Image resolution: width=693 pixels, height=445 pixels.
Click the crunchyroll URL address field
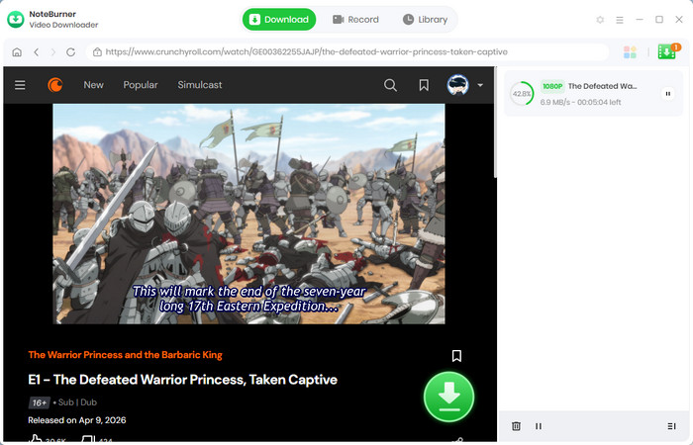pos(346,52)
